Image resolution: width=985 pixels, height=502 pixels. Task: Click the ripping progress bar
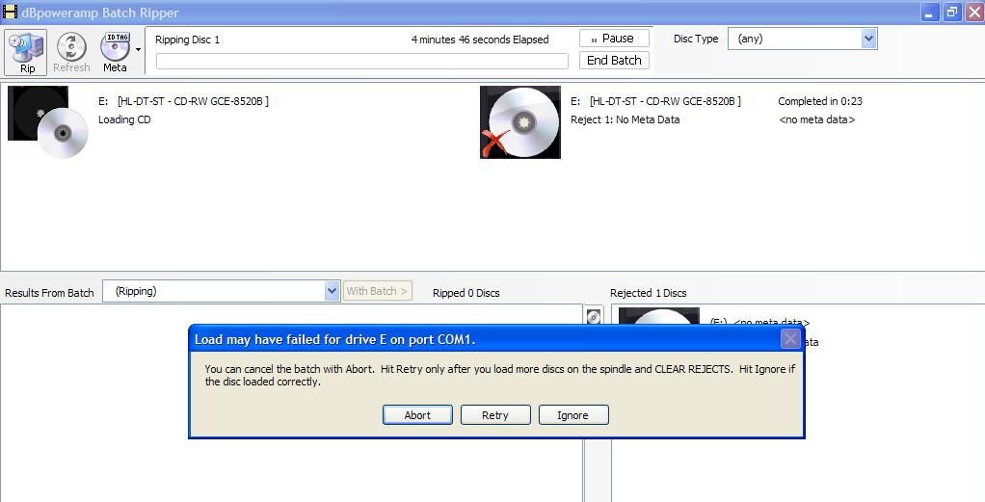point(361,61)
